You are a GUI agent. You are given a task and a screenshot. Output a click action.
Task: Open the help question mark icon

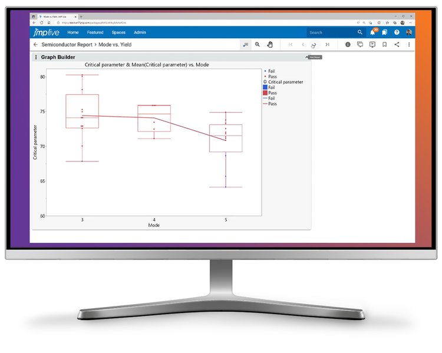point(397,32)
